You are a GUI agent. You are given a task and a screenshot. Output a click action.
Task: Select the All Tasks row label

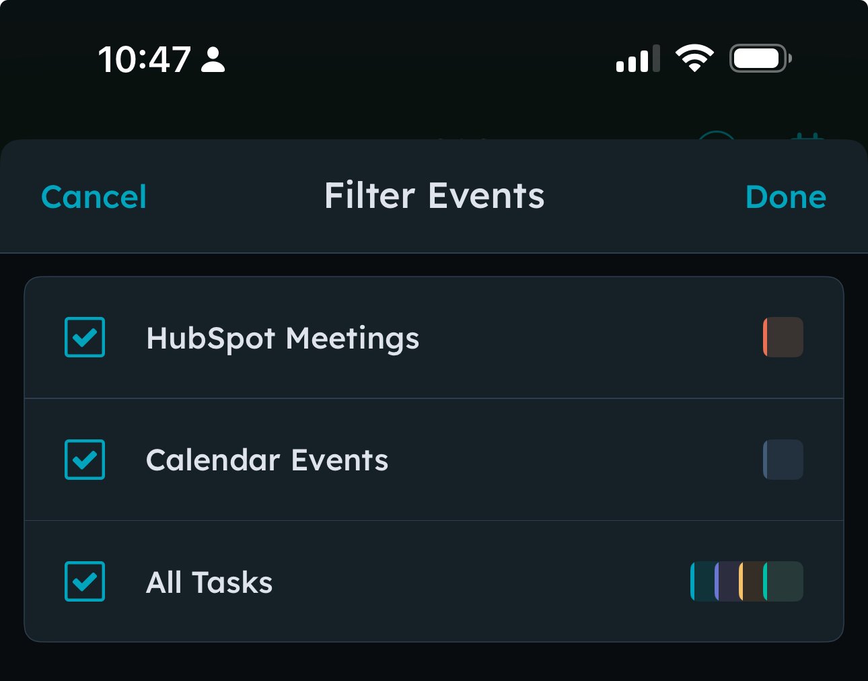(209, 582)
